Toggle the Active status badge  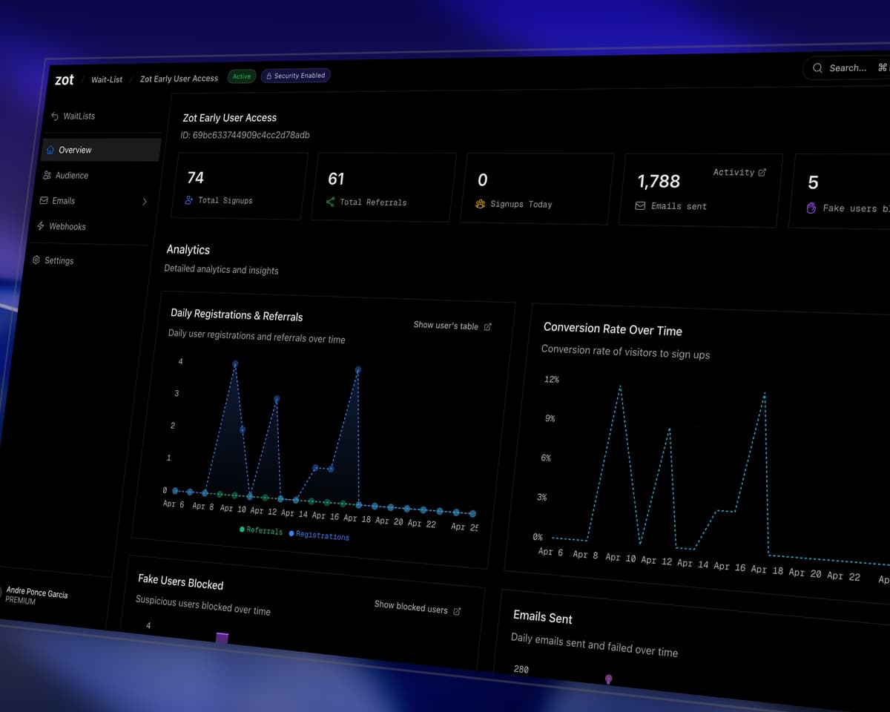pos(241,76)
